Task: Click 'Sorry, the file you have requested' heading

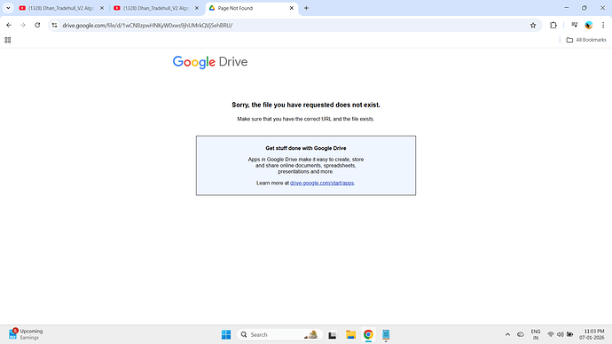Action: coord(306,105)
